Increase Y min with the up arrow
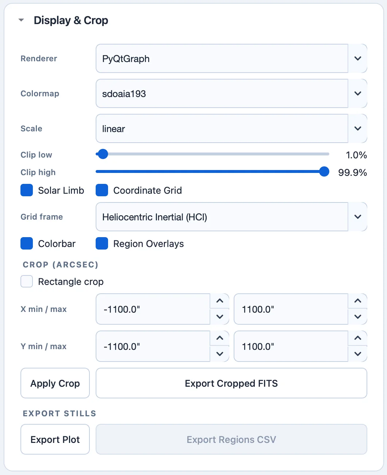The image size is (387, 475). tap(220, 339)
